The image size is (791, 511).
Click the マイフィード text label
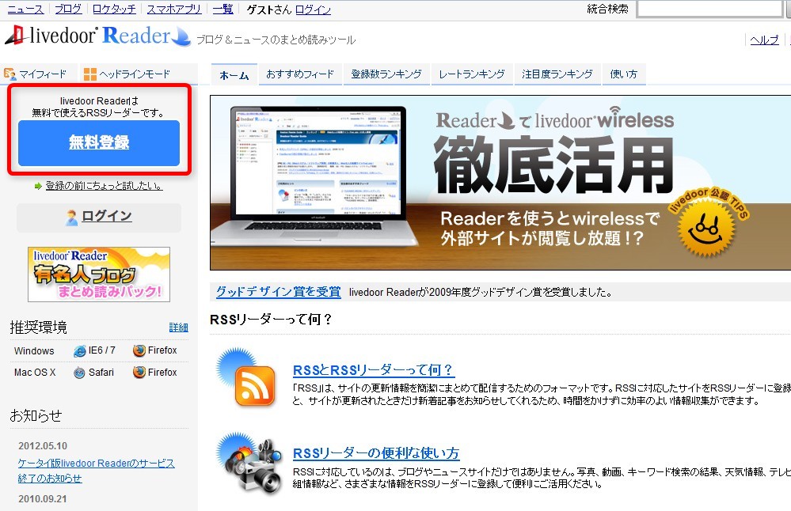pos(43,74)
